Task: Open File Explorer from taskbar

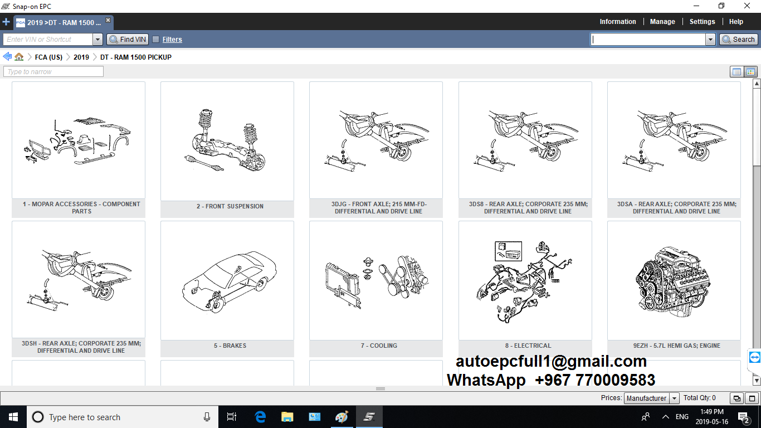Action: (x=287, y=417)
